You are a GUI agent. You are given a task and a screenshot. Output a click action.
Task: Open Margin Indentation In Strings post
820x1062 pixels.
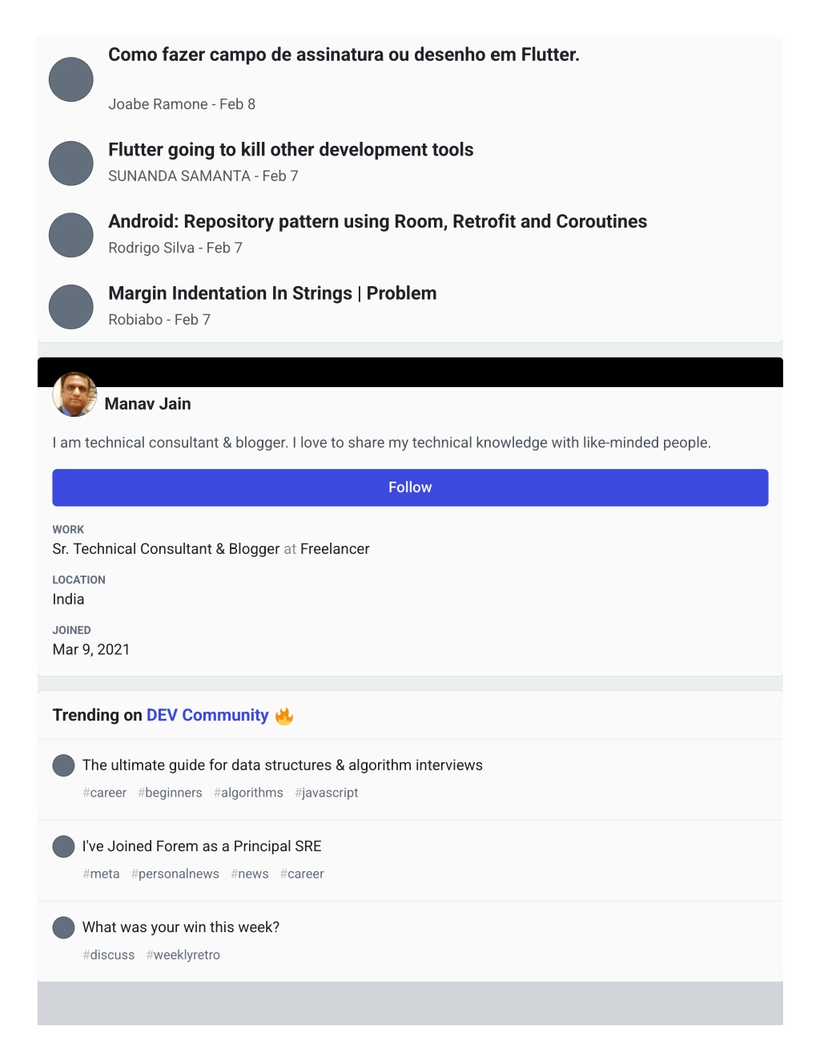pos(272,293)
